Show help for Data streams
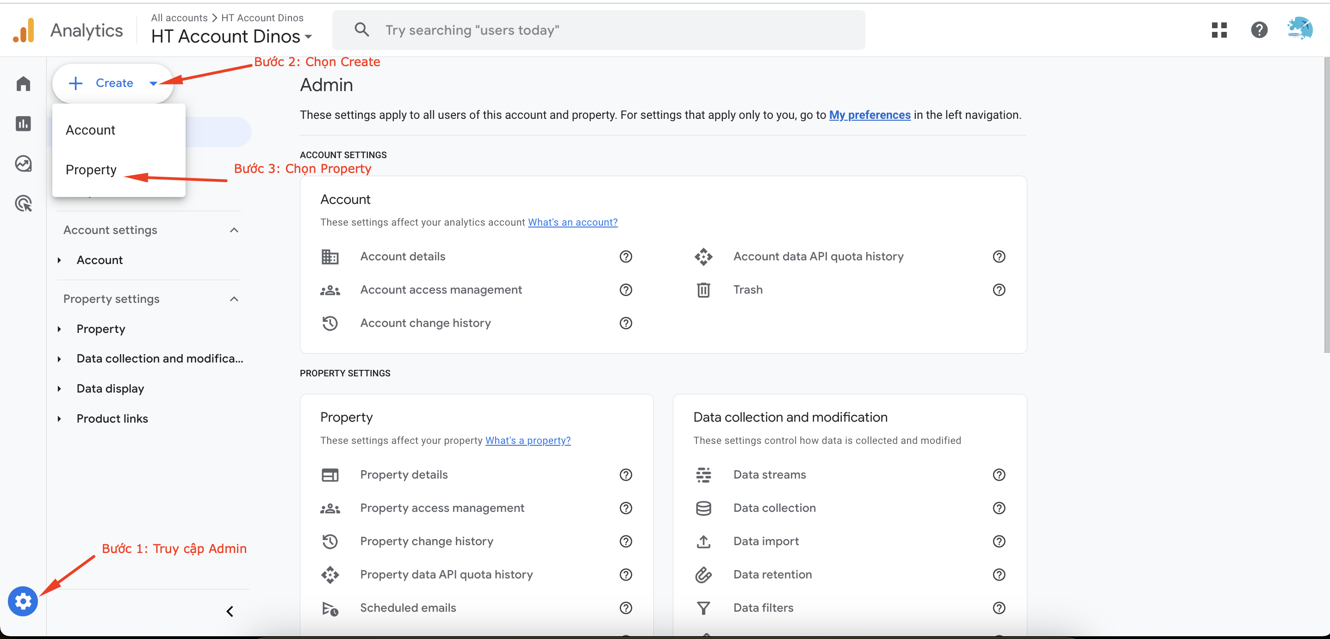The width and height of the screenshot is (1330, 639). point(999,474)
